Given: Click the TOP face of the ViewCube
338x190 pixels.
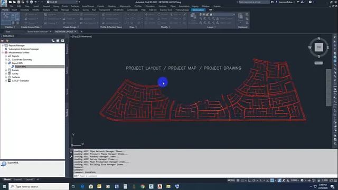Looking at the screenshot, I should (318, 47).
